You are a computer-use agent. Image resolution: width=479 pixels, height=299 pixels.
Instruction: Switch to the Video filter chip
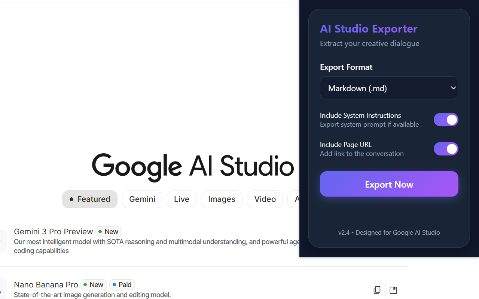pos(265,199)
